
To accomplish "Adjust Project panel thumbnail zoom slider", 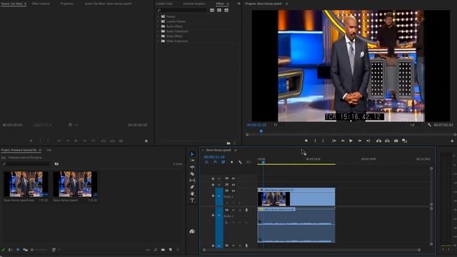I will tap(39, 250).
